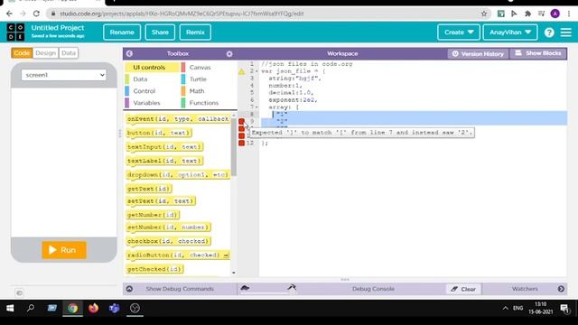
Task: Open Firefox from the taskbar
Action: coord(93,308)
